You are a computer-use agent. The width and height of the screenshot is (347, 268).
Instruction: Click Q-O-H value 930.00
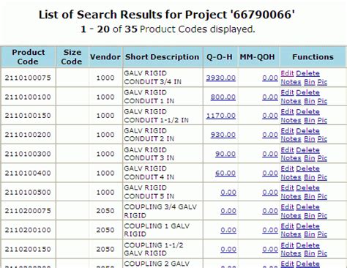(223, 135)
